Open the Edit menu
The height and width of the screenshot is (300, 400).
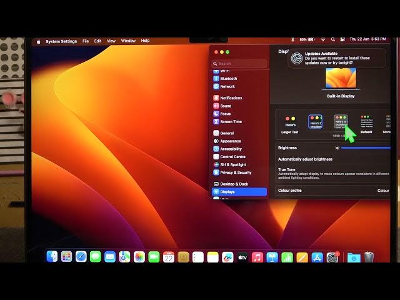click(x=97, y=41)
